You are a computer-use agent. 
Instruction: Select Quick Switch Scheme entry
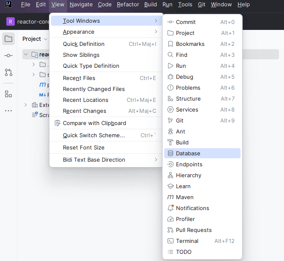[106, 135]
